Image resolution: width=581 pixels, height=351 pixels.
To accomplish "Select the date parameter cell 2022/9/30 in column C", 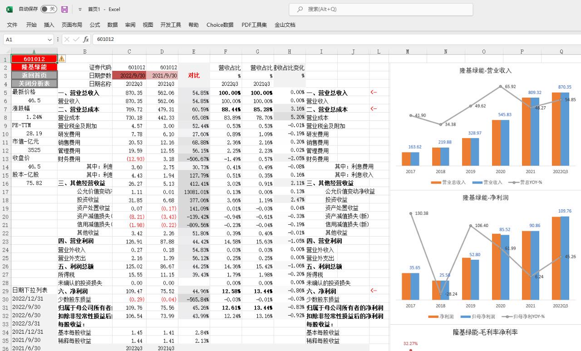I will (129, 75).
